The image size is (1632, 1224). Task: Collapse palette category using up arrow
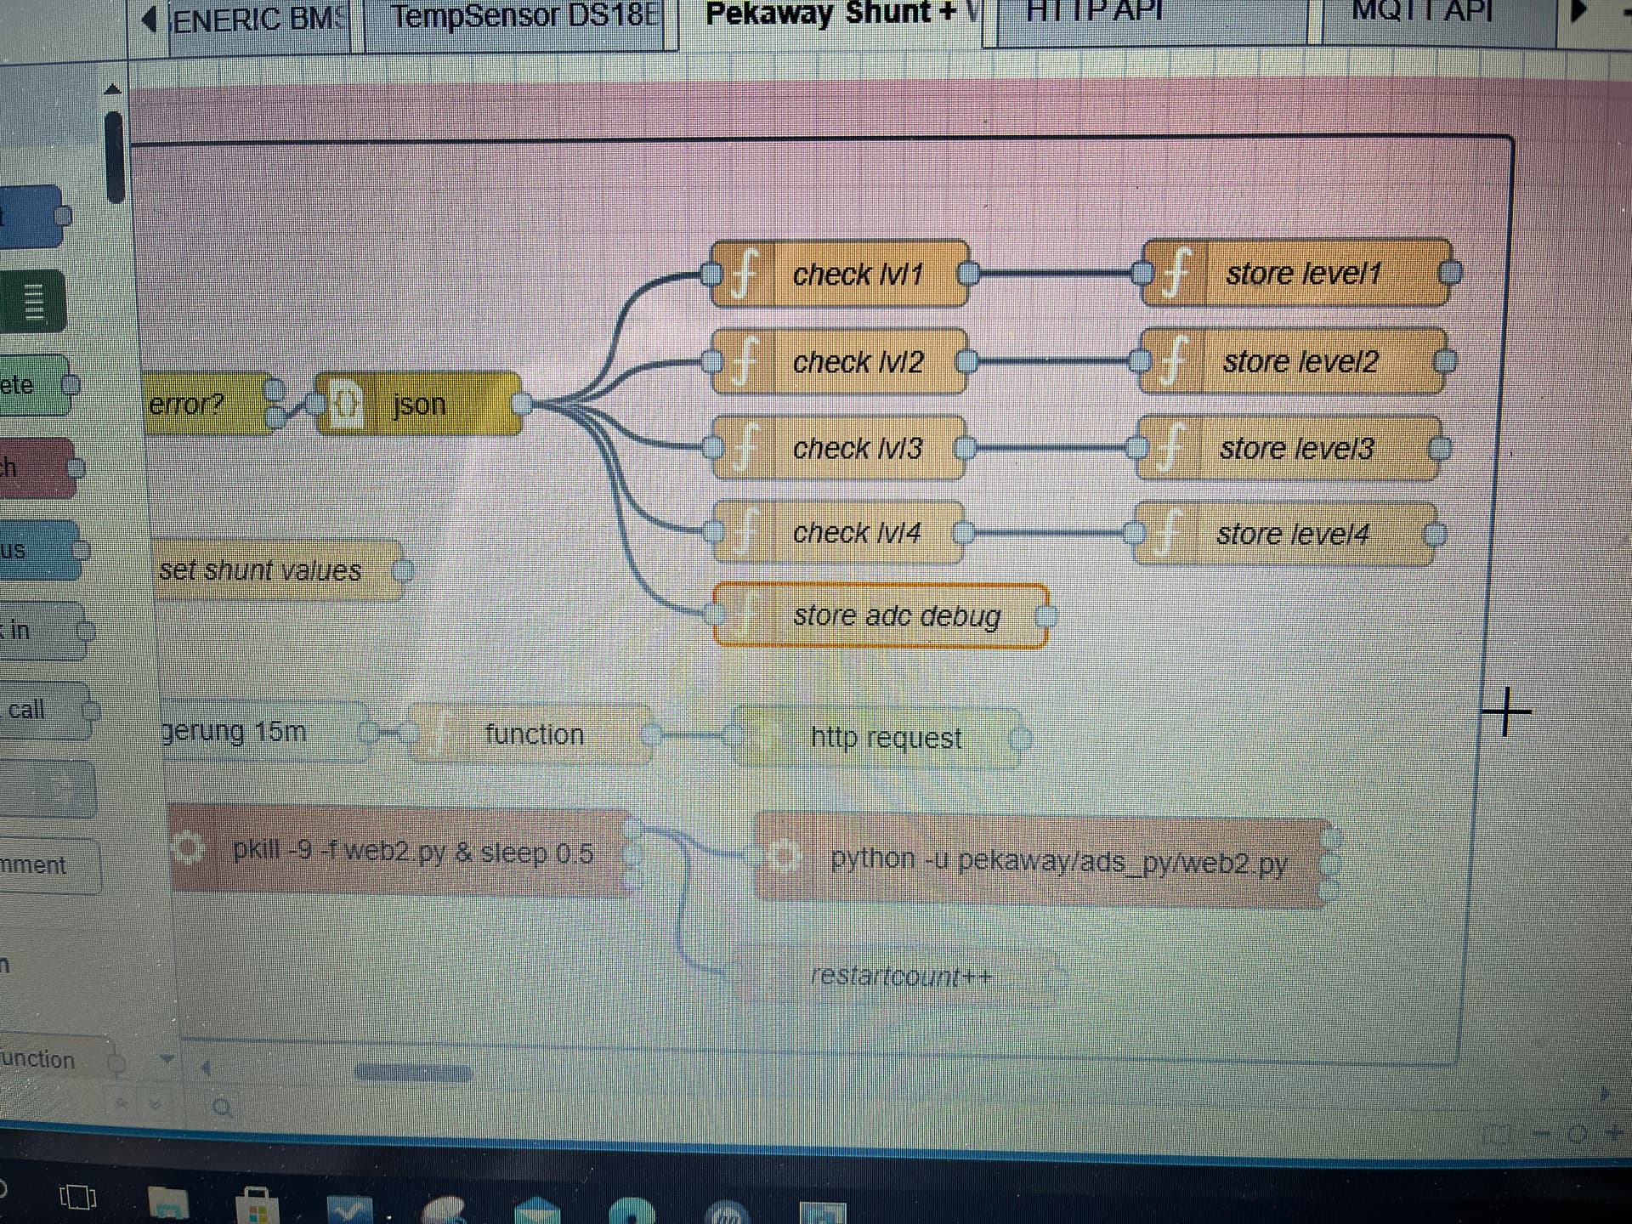point(112,89)
